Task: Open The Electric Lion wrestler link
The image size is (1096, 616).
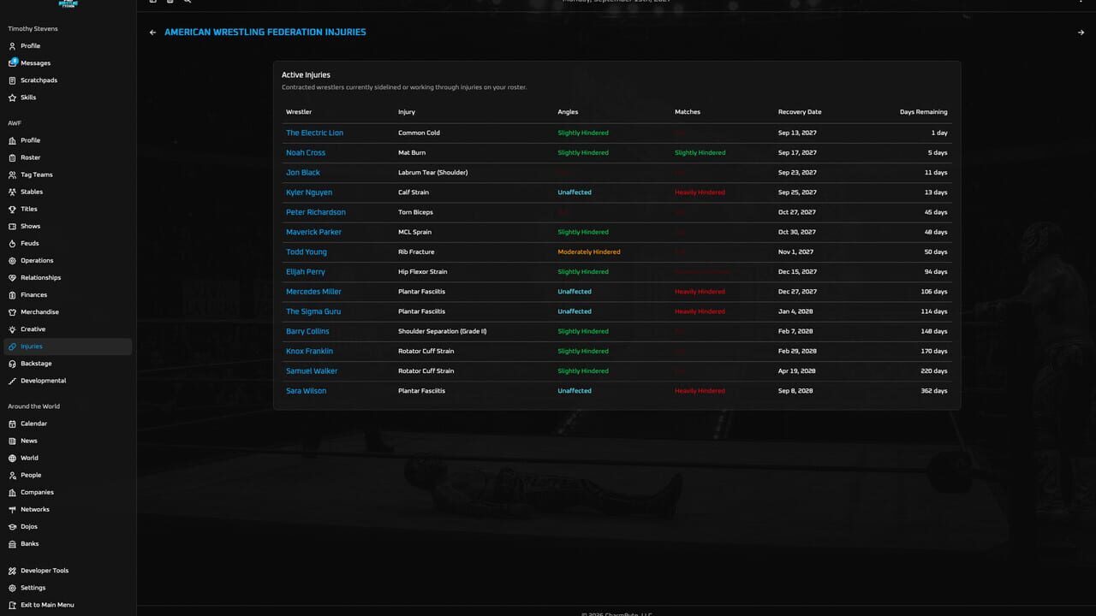Action: [x=314, y=133]
